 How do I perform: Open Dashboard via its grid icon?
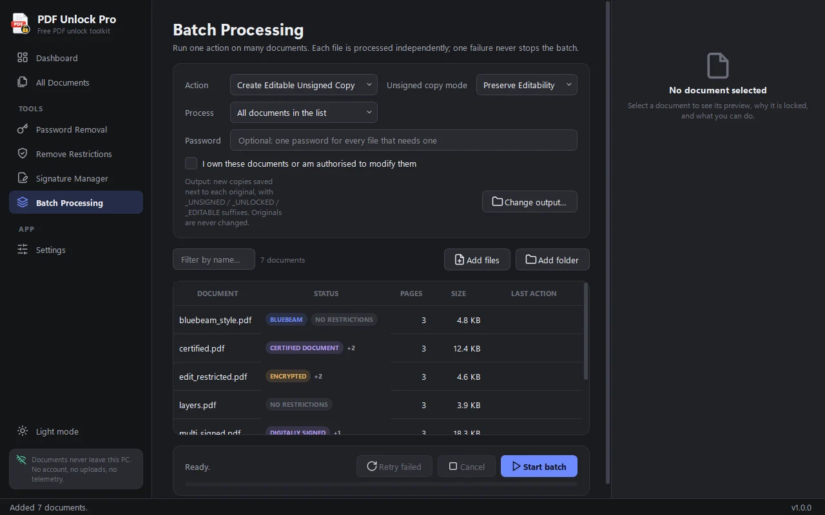coord(23,58)
